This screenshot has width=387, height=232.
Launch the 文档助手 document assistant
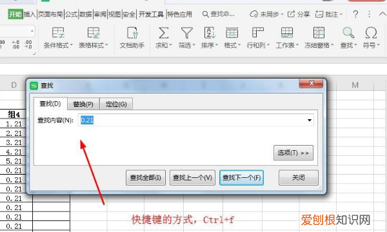coord(132,33)
